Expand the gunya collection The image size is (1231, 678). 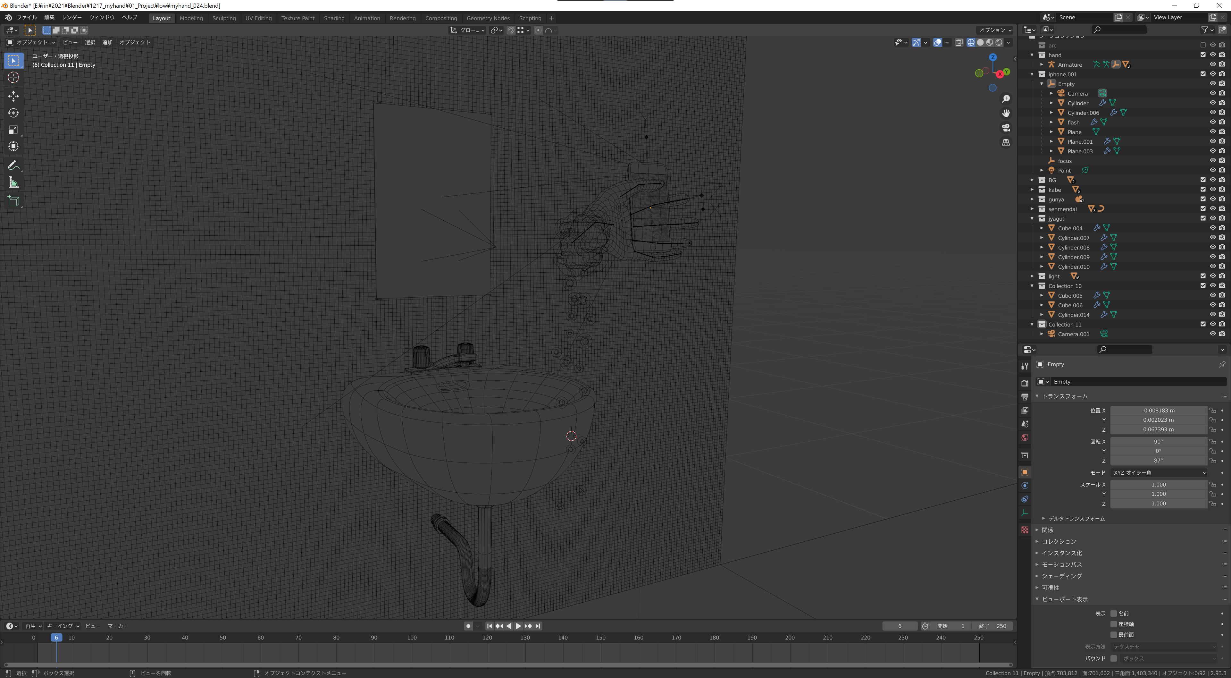[1032, 199]
